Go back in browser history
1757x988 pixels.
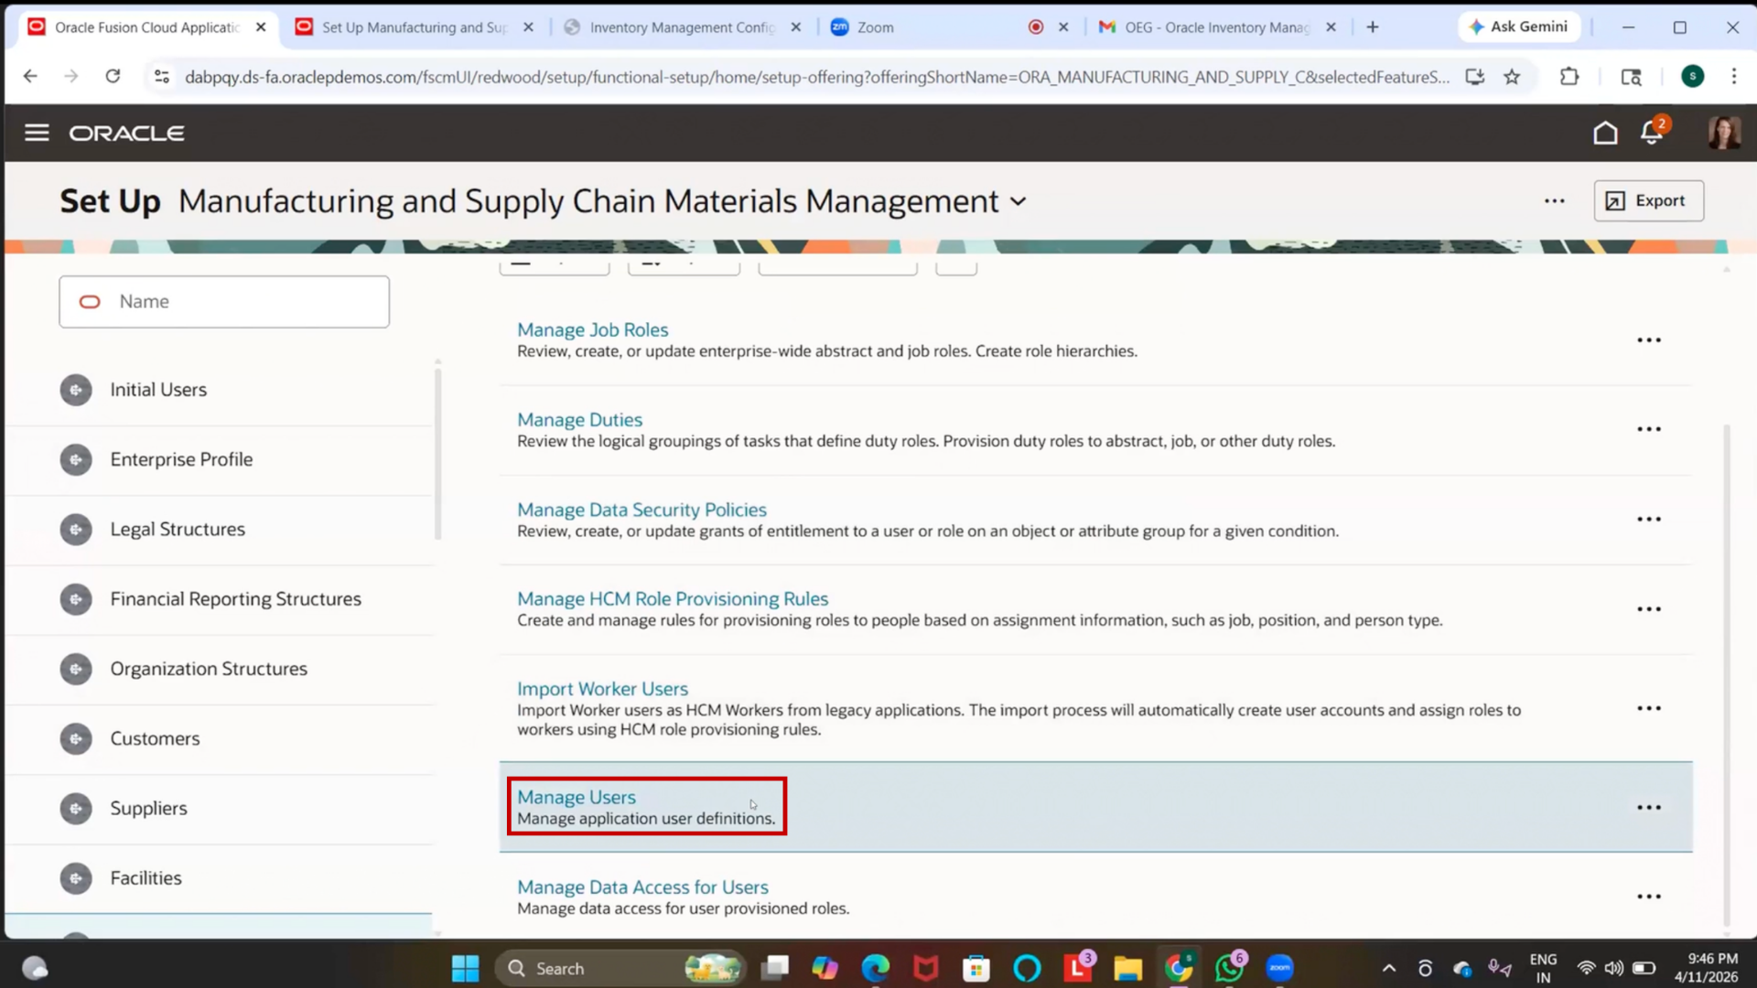point(30,77)
